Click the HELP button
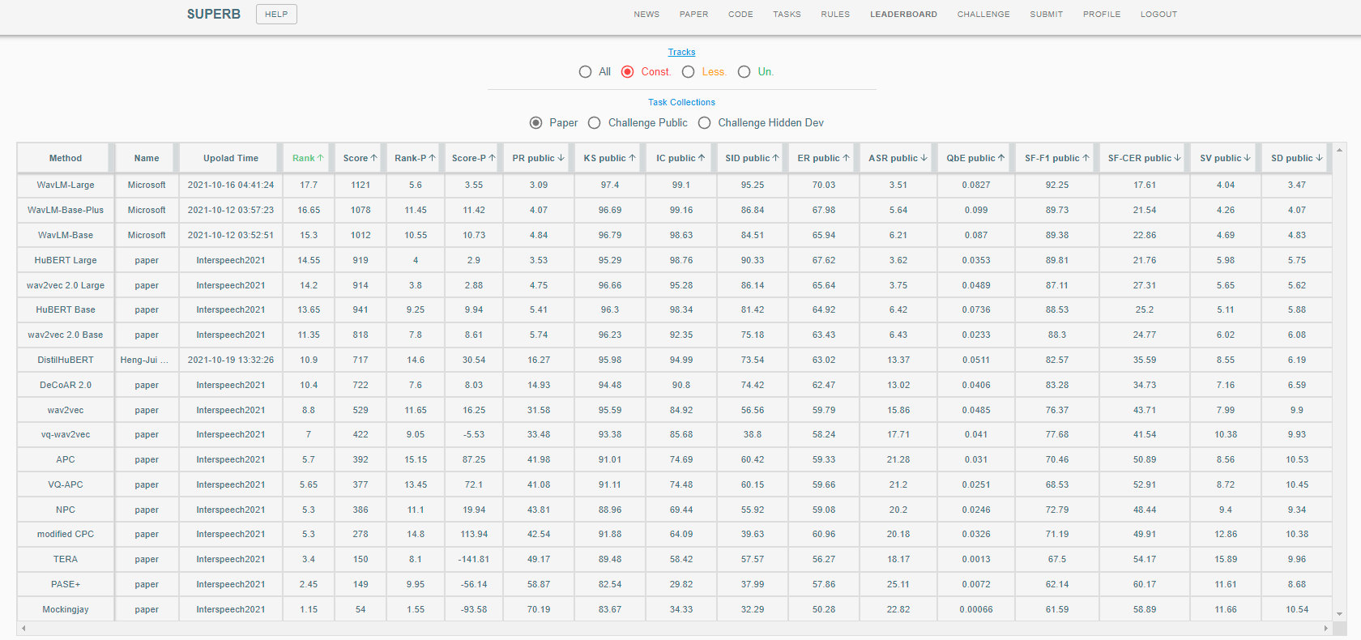This screenshot has width=1361, height=640. click(x=276, y=15)
